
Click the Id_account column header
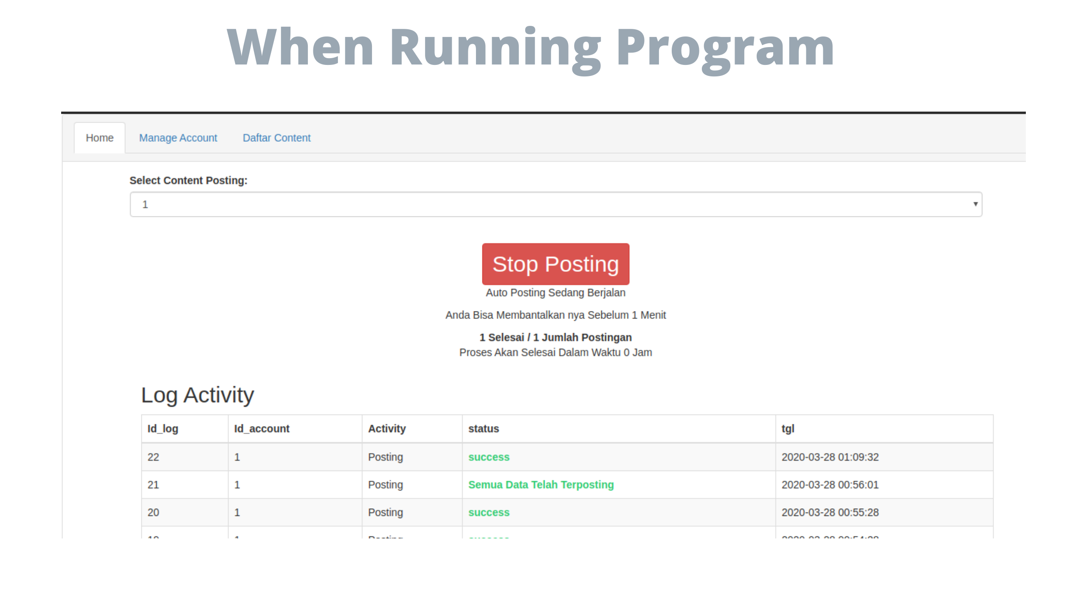[262, 429]
